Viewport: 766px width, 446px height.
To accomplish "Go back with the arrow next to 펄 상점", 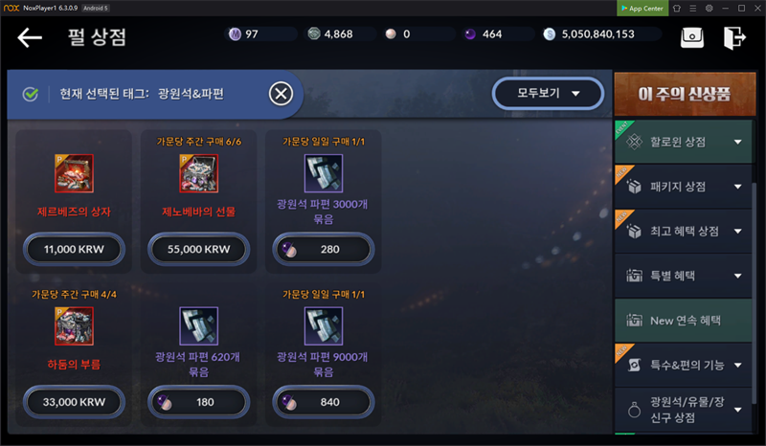I will (x=30, y=37).
